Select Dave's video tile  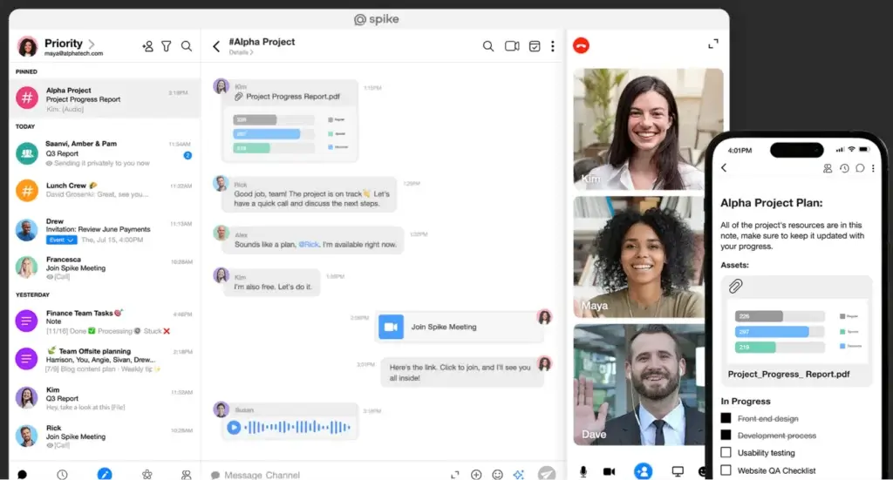click(639, 385)
